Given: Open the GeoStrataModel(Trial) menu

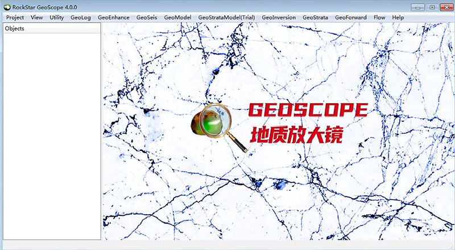Looking at the screenshot, I should [x=226, y=18].
